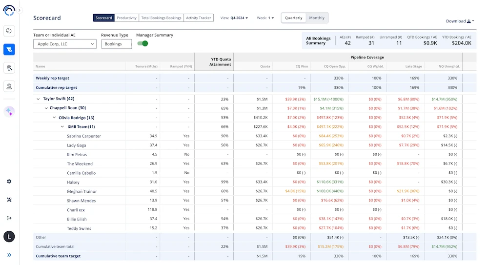Click the pie chart icon in the sidebar

pos(9,31)
